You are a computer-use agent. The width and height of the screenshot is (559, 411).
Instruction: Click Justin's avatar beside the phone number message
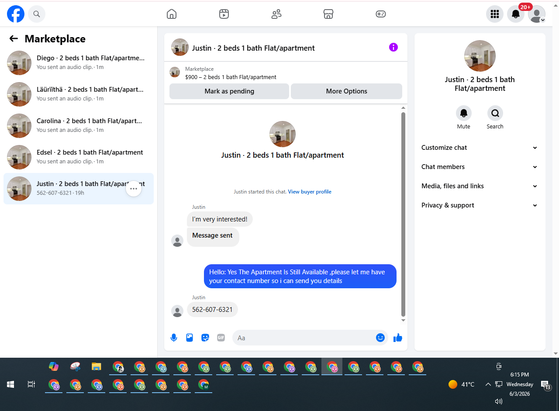tap(177, 311)
